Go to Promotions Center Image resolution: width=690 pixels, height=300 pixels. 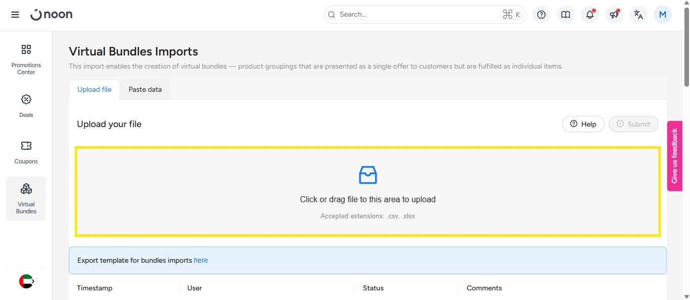(26, 59)
